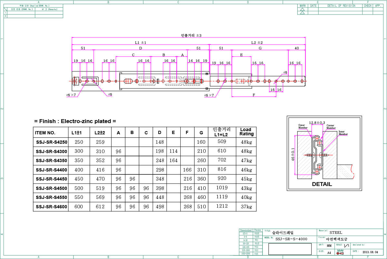Click the 45kg load rating cell
Screen dimensions: 387x259
(246, 179)
